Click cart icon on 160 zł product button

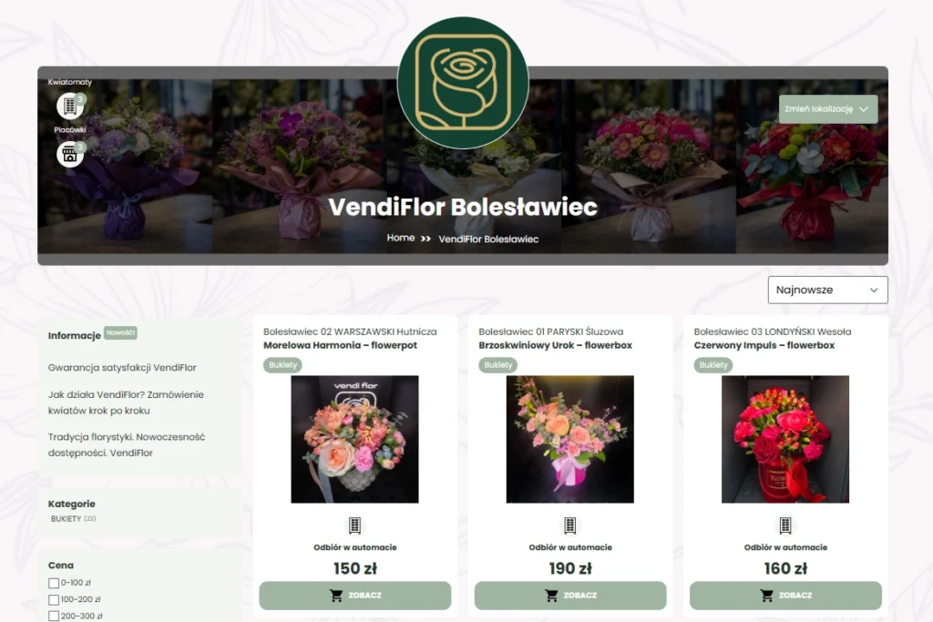pos(767,596)
